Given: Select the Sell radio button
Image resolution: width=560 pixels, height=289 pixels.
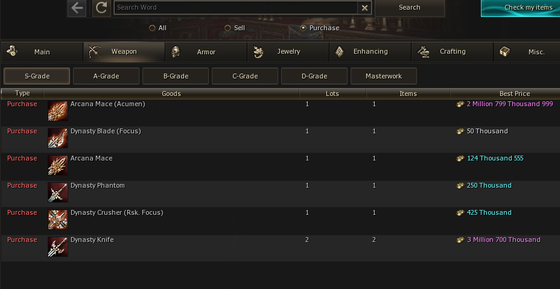Looking at the screenshot, I should click(227, 28).
